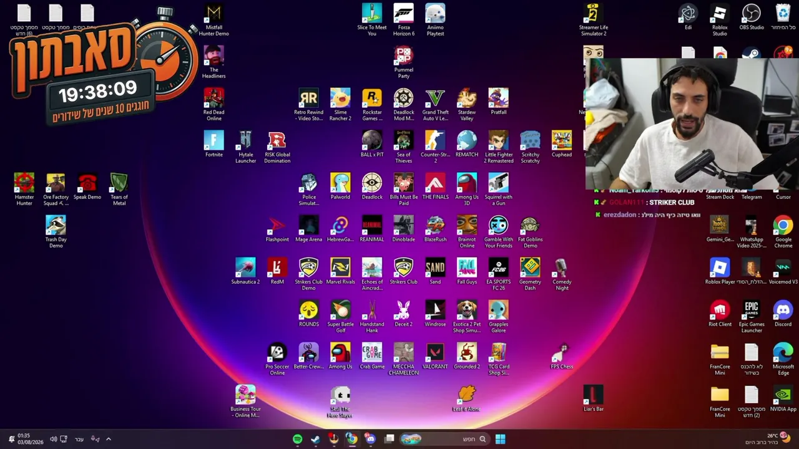Open Spotify from the taskbar
The image size is (799, 449).
(x=297, y=439)
